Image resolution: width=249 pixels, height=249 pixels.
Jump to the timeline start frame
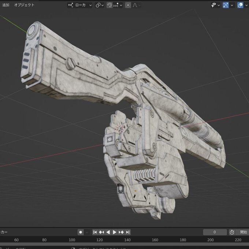point(95,232)
